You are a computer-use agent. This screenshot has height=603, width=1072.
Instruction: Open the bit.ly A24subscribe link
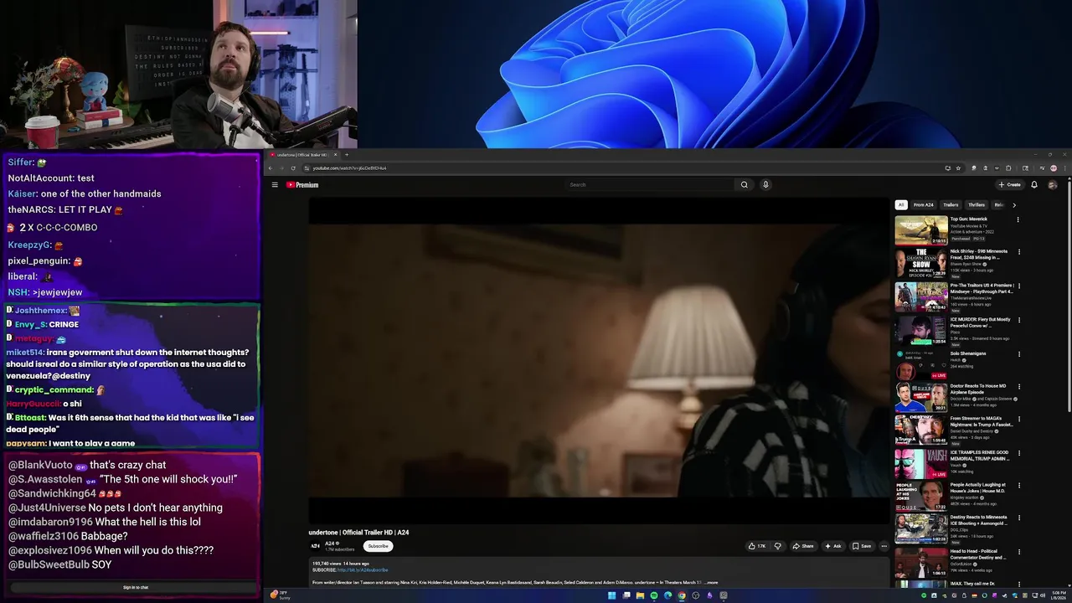363,570
